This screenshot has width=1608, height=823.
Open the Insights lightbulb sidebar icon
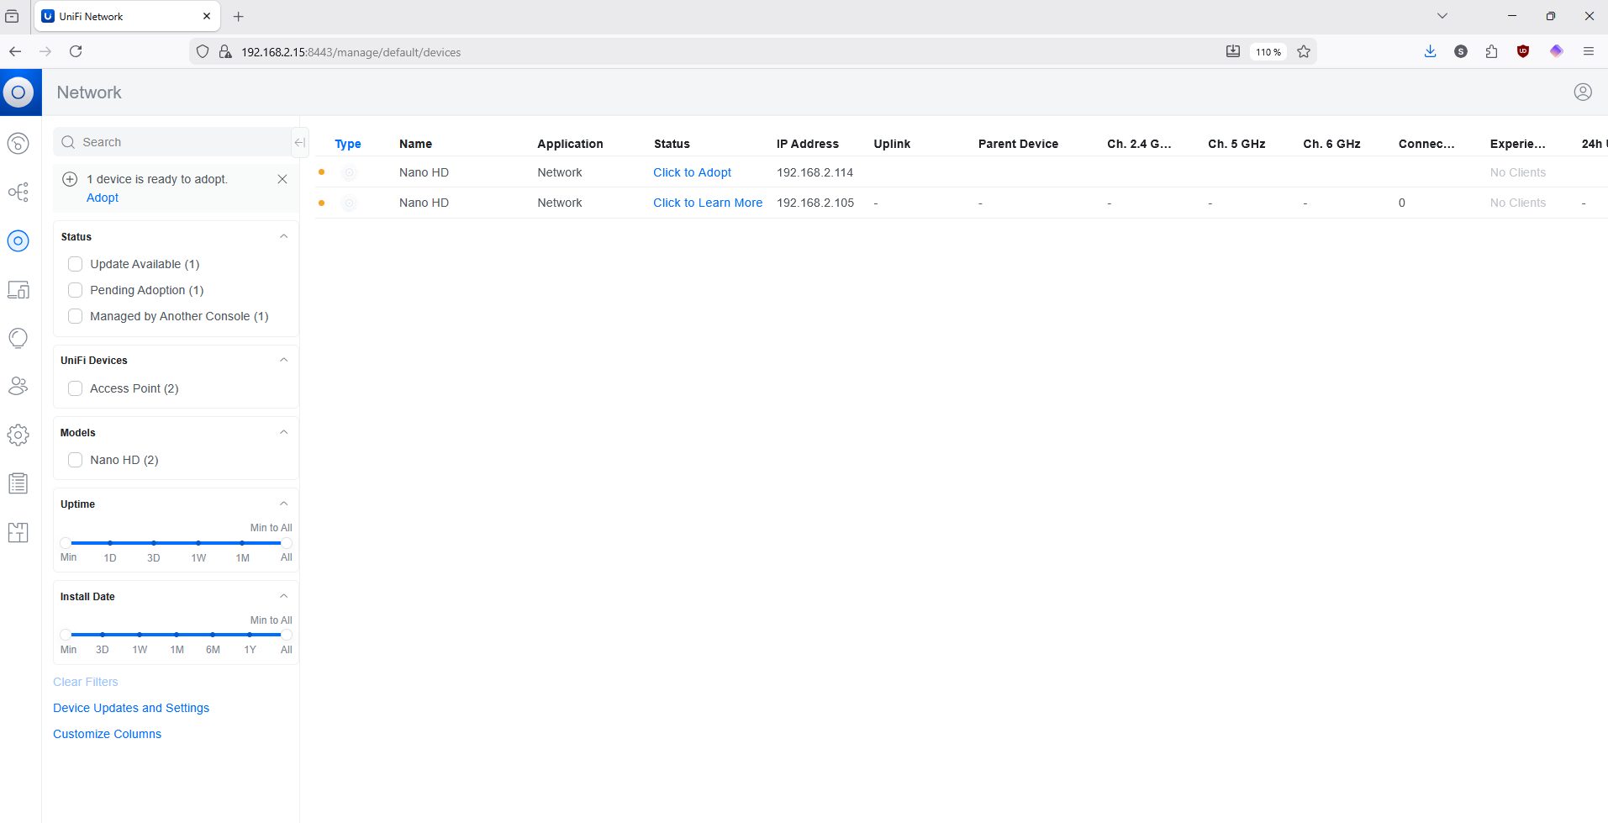(x=18, y=338)
